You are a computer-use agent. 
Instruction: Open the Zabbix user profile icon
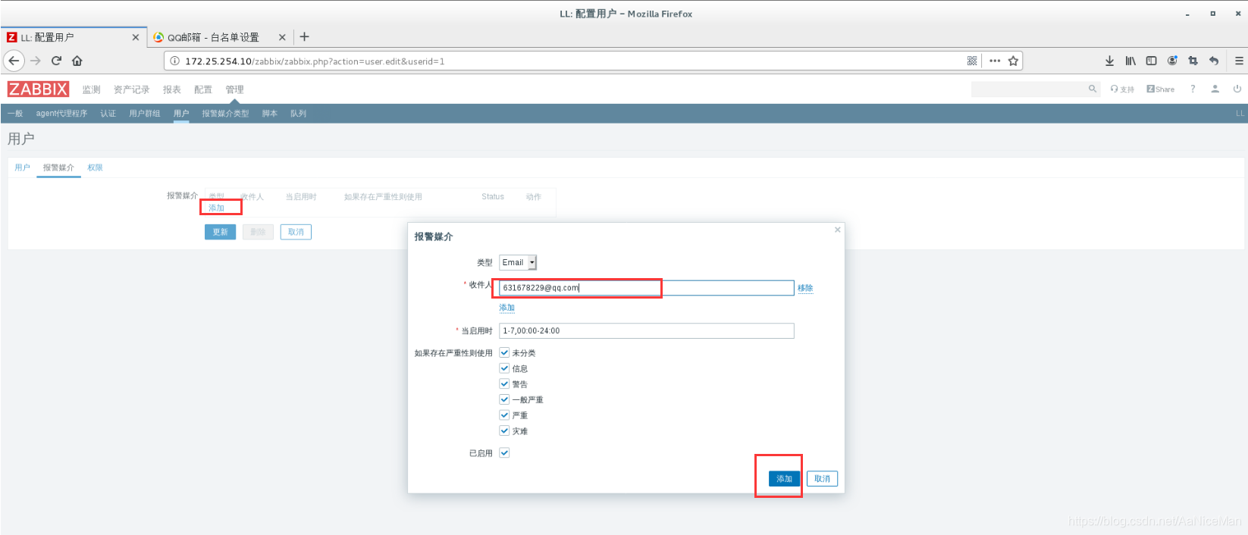point(1215,89)
